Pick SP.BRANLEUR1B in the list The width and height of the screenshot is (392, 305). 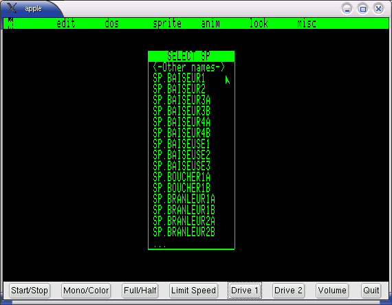pyautogui.click(x=184, y=210)
